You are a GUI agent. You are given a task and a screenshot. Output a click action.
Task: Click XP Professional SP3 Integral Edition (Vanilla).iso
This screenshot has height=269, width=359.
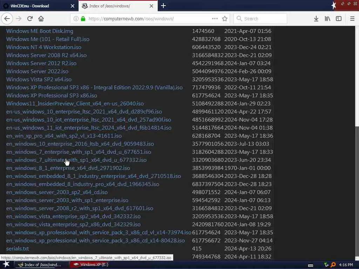click(94, 87)
